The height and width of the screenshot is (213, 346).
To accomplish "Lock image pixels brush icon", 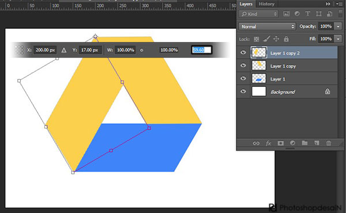I will [x=266, y=39].
